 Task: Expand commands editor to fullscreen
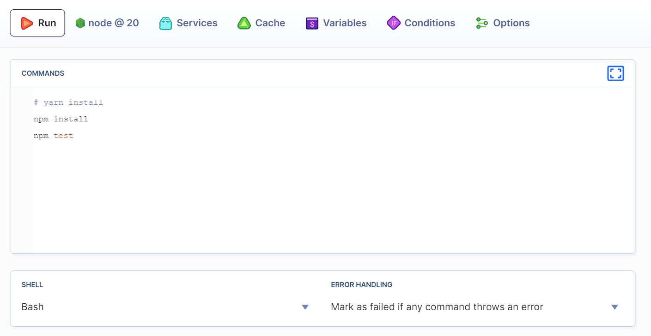[615, 73]
